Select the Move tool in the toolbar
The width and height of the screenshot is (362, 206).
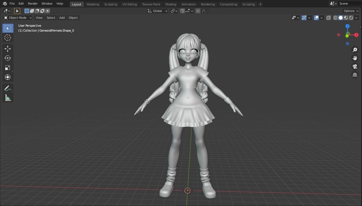click(8, 49)
